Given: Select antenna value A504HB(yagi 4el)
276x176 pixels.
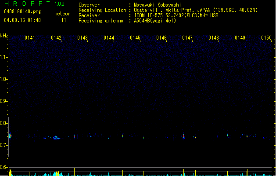Looking at the screenshot, I should pos(155,21).
